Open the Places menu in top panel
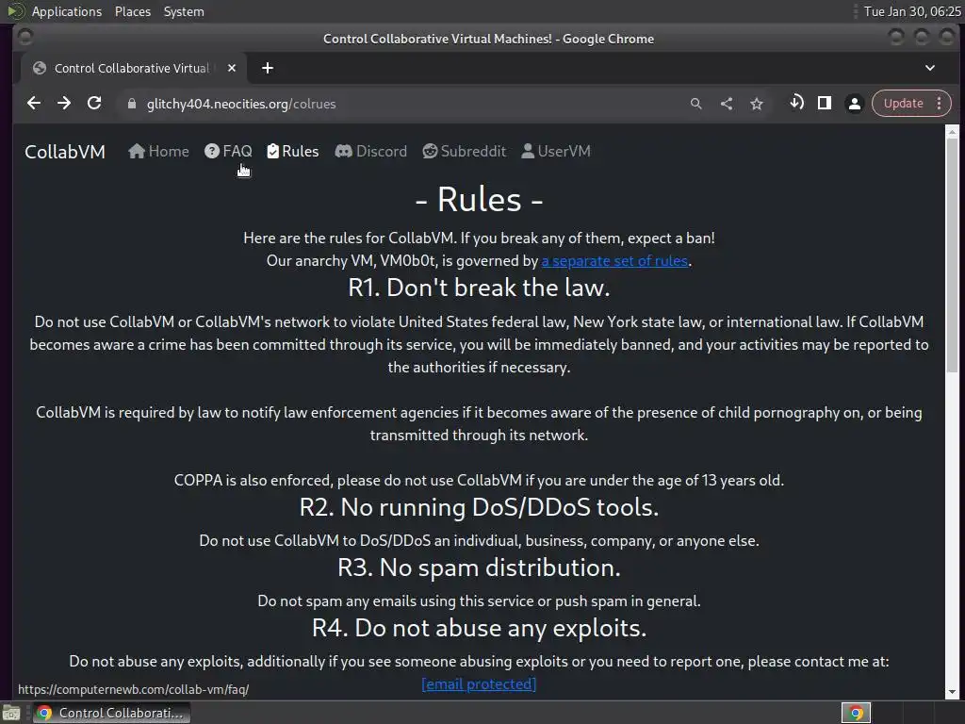Screen dimensions: 965x724 [133, 11]
